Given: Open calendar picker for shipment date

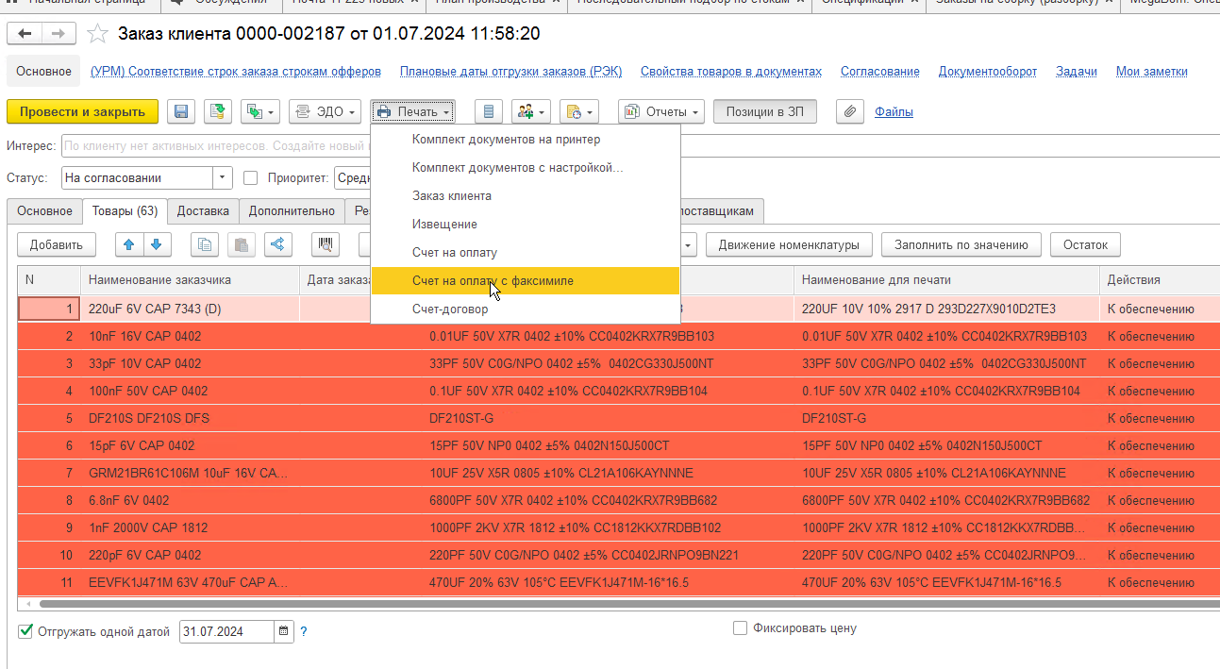Looking at the screenshot, I should [x=284, y=631].
